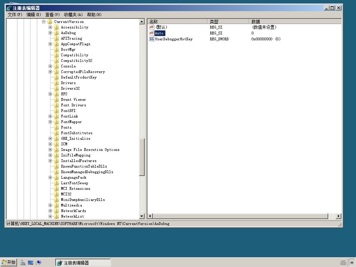Image resolution: width=356 pixels, height=267 pixels.
Task: Open the 文件(F) menu
Action: 15,15
